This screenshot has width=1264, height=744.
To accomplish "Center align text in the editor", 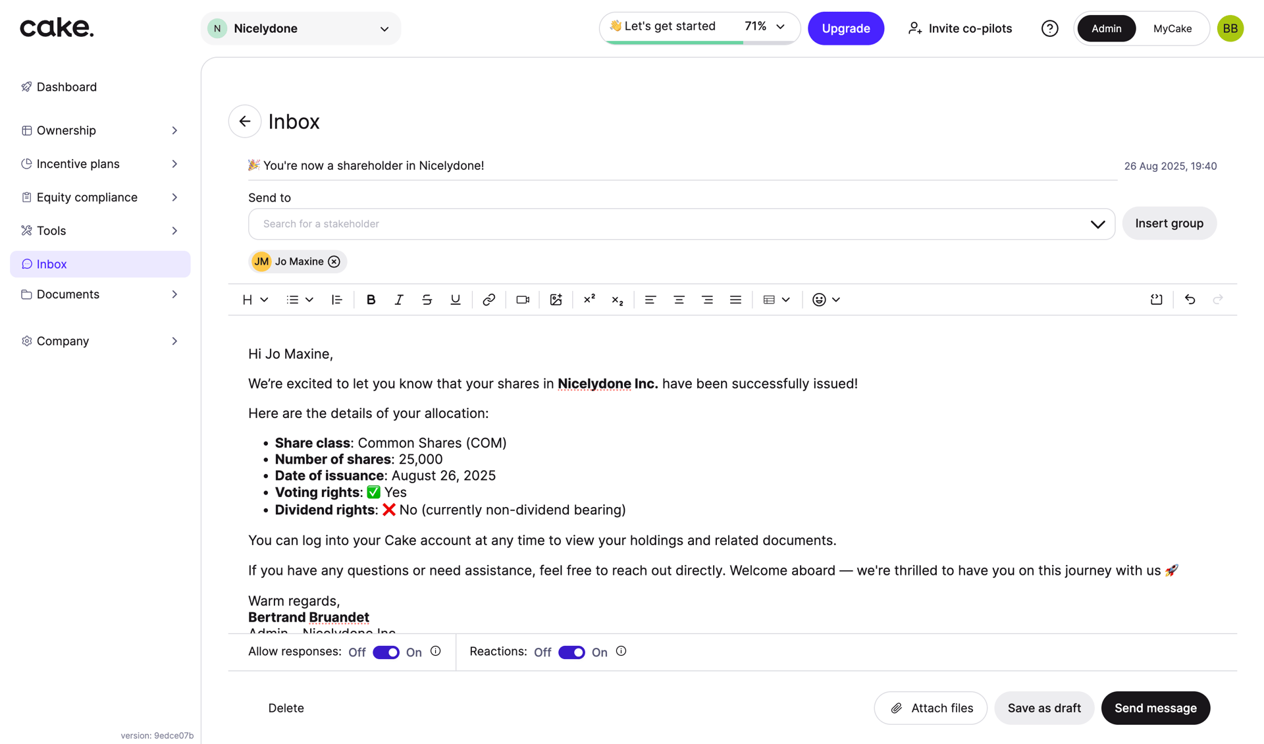I will click(679, 300).
